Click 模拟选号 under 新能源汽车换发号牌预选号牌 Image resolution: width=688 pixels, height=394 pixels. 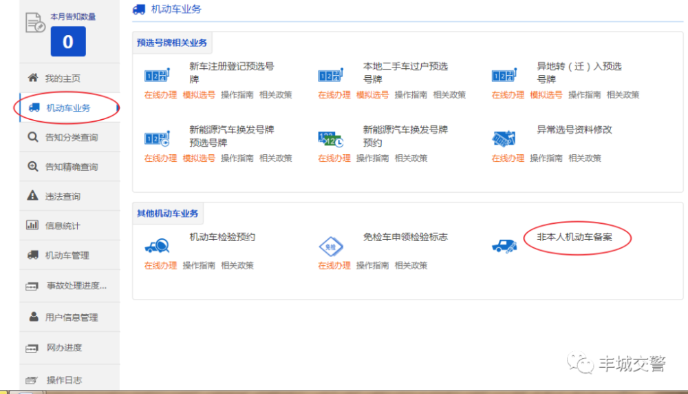pos(199,158)
